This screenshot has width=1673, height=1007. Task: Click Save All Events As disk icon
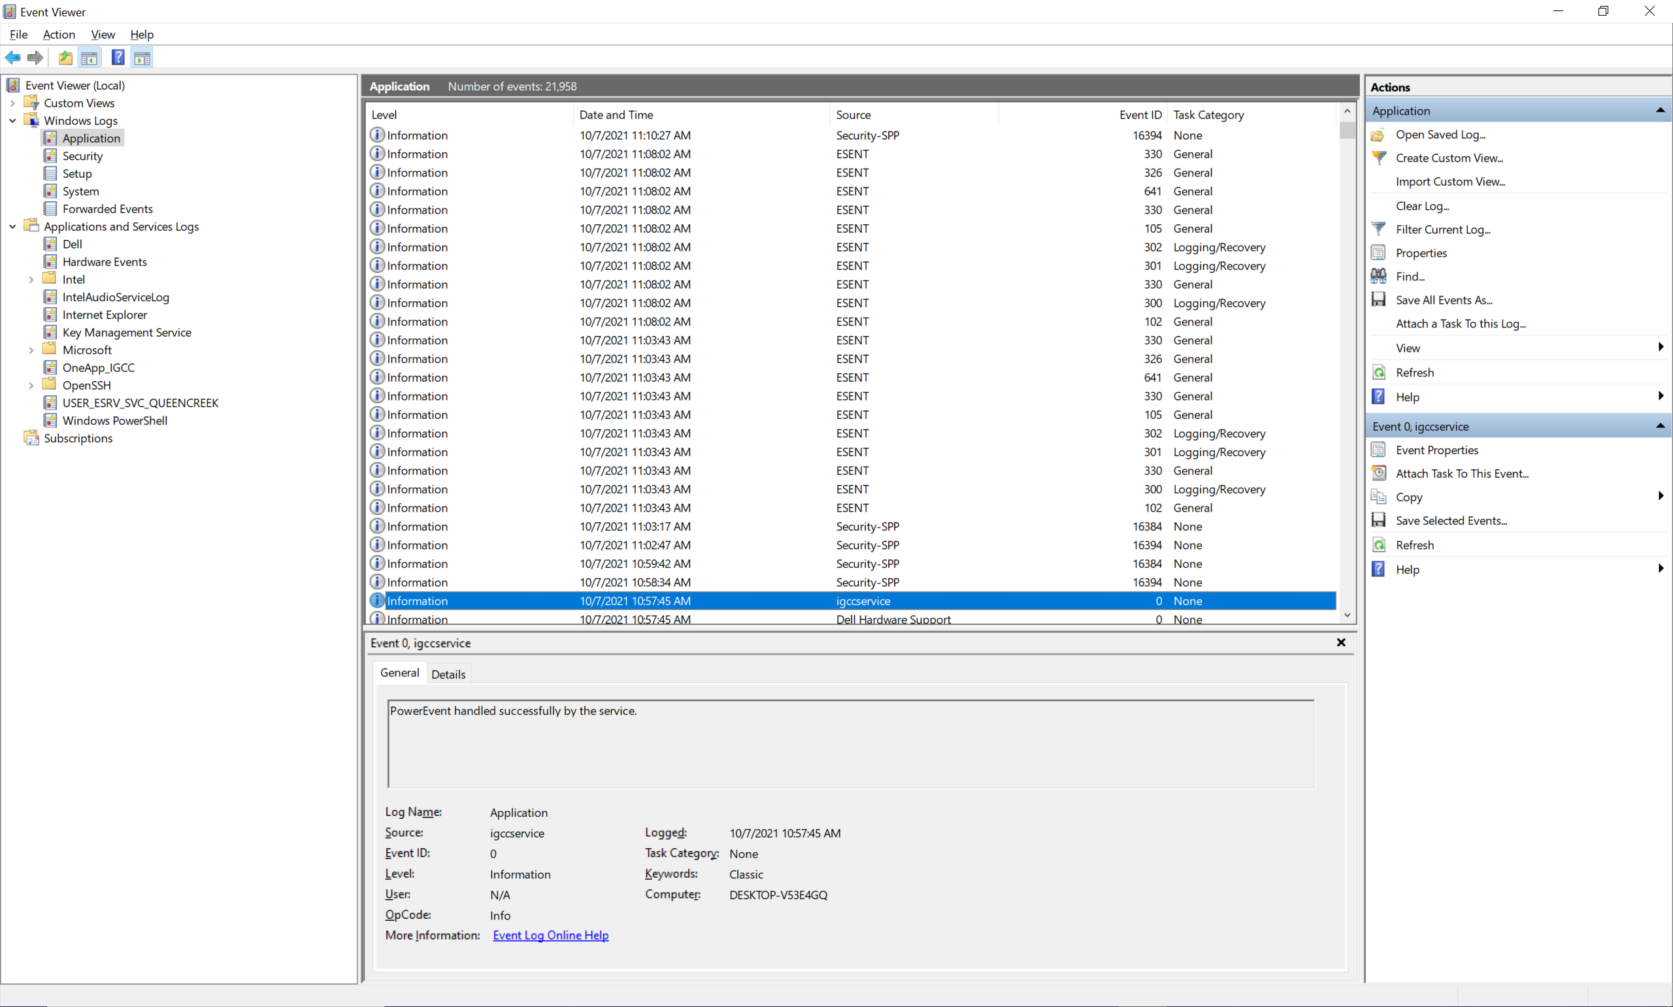(1379, 299)
